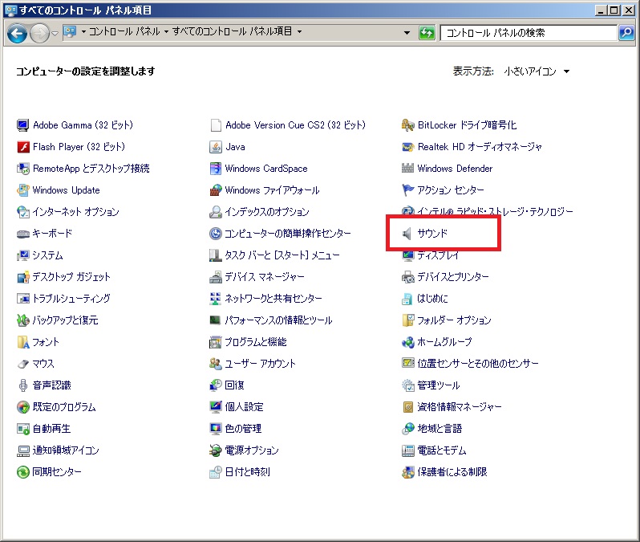The width and height of the screenshot is (640, 542).
Task: Click すべてのコントロール パネル項目 breadcrumb
Action: 233,31
